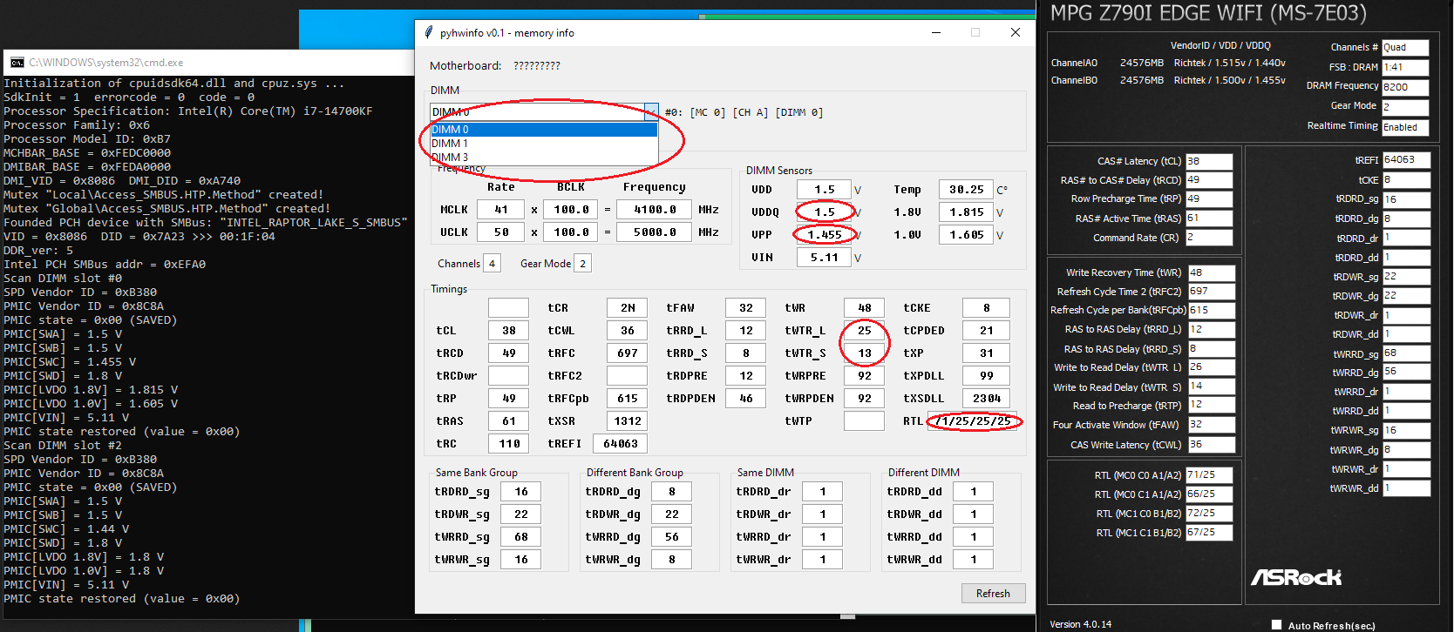Click the 1.0V sensor field 1.605
1454x632 pixels.
pyautogui.click(x=966, y=235)
